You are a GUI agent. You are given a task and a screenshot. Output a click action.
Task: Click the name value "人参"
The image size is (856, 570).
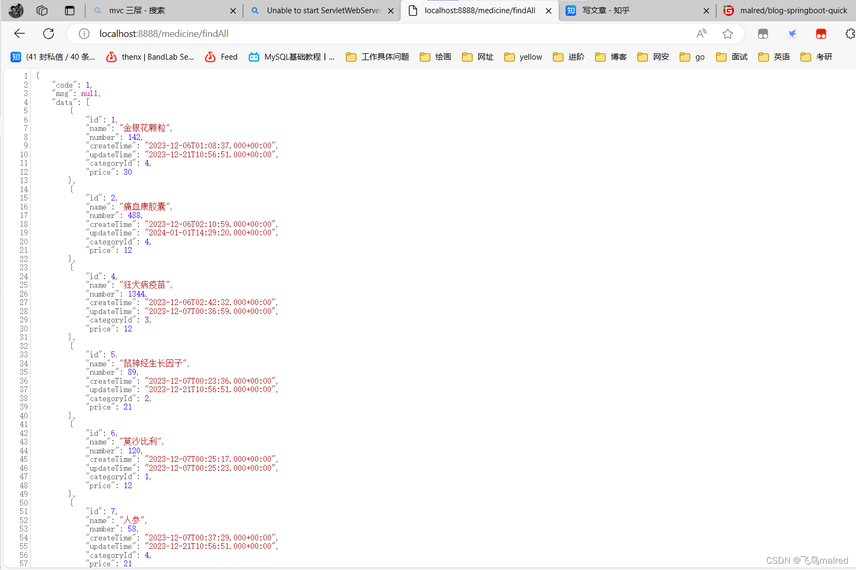click(x=132, y=520)
